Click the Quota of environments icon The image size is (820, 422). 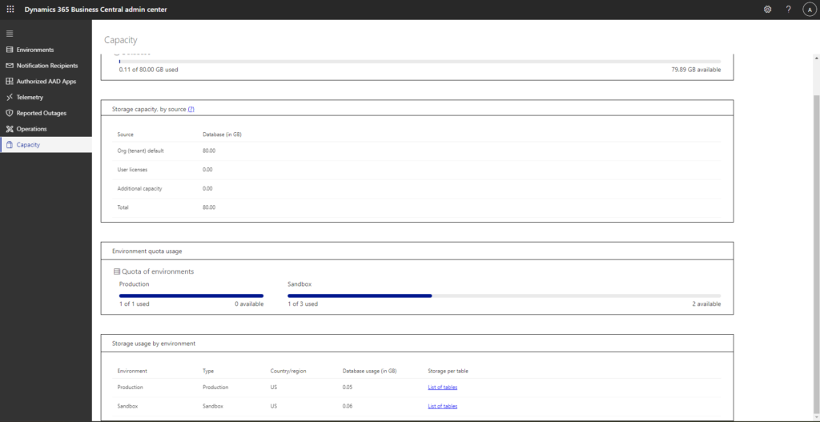(x=117, y=271)
